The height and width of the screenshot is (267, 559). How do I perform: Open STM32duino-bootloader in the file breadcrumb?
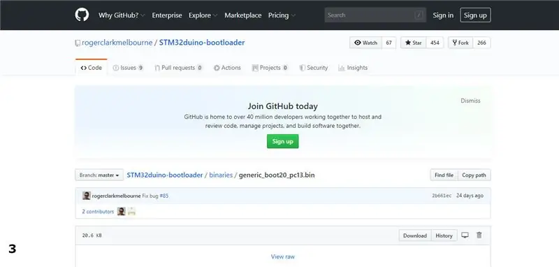pos(165,175)
